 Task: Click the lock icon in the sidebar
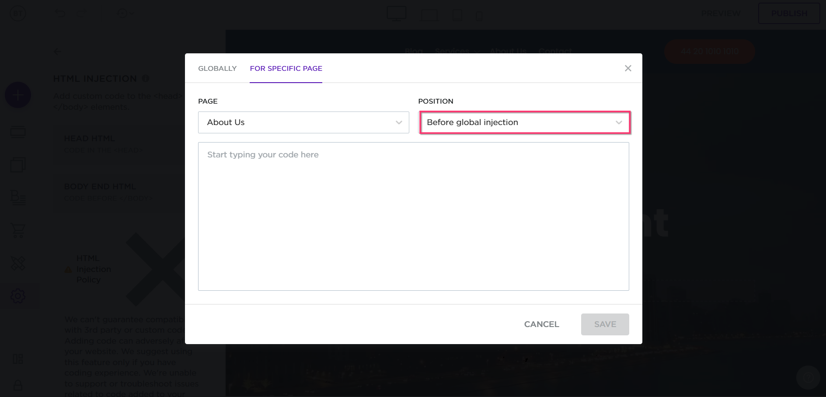18,385
